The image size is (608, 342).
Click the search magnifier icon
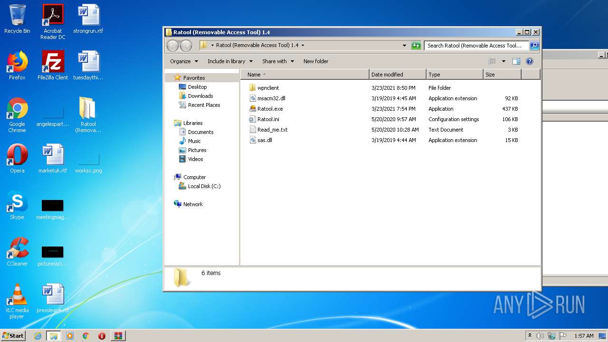(534, 46)
